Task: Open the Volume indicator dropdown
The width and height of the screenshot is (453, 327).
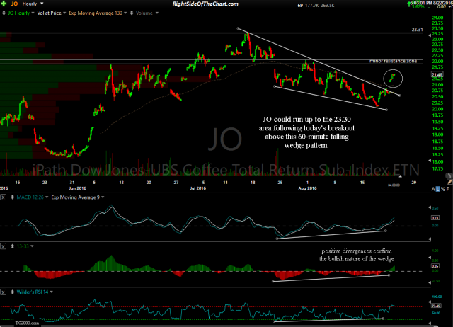Action: [157, 13]
